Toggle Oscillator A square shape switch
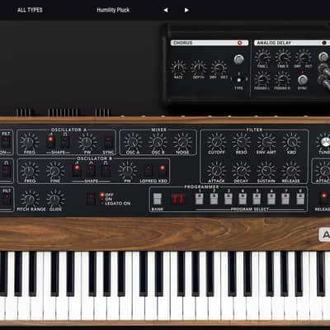 (x=65, y=142)
